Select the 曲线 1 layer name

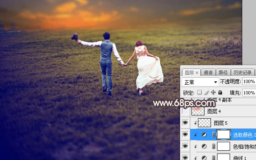[240, 158]
